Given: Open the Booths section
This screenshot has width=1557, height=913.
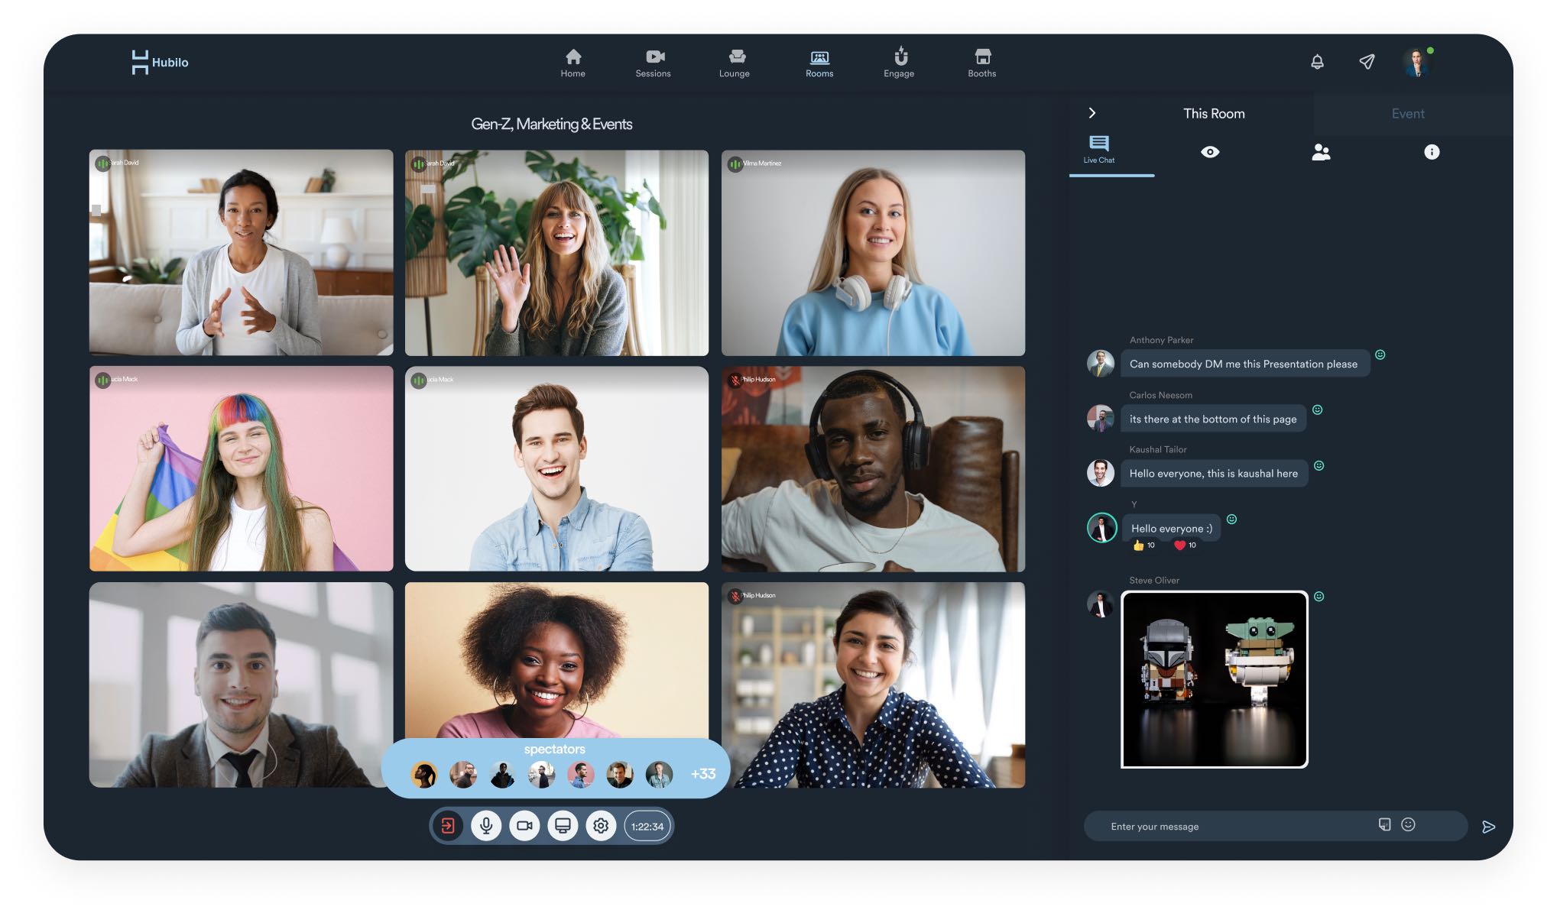Looking at the screenshot, I should pyautogui.click(x=981, y=63).
